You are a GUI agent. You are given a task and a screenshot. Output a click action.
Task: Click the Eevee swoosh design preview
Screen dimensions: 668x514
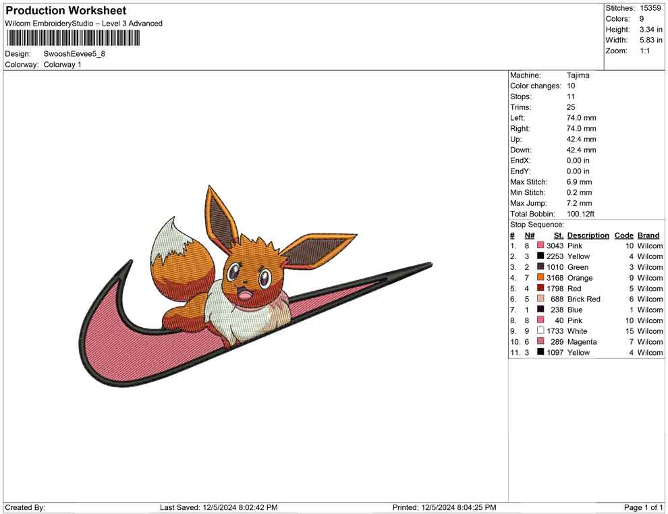(256, 286)
